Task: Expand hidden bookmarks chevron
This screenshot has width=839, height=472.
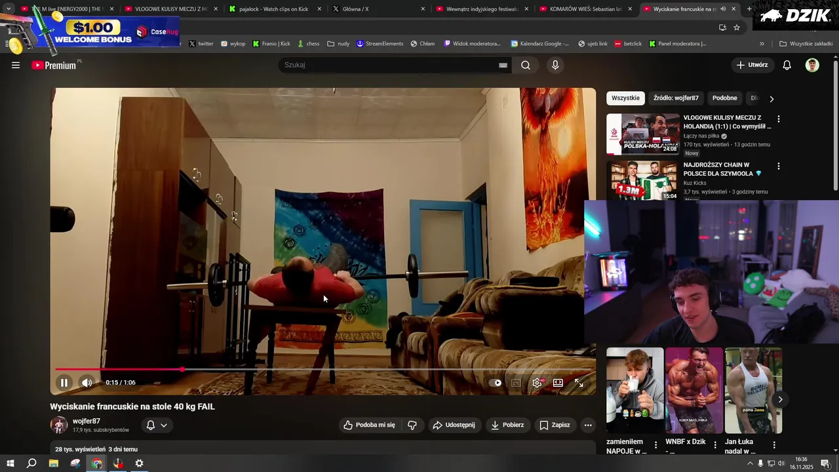Action: pos(762,44)
